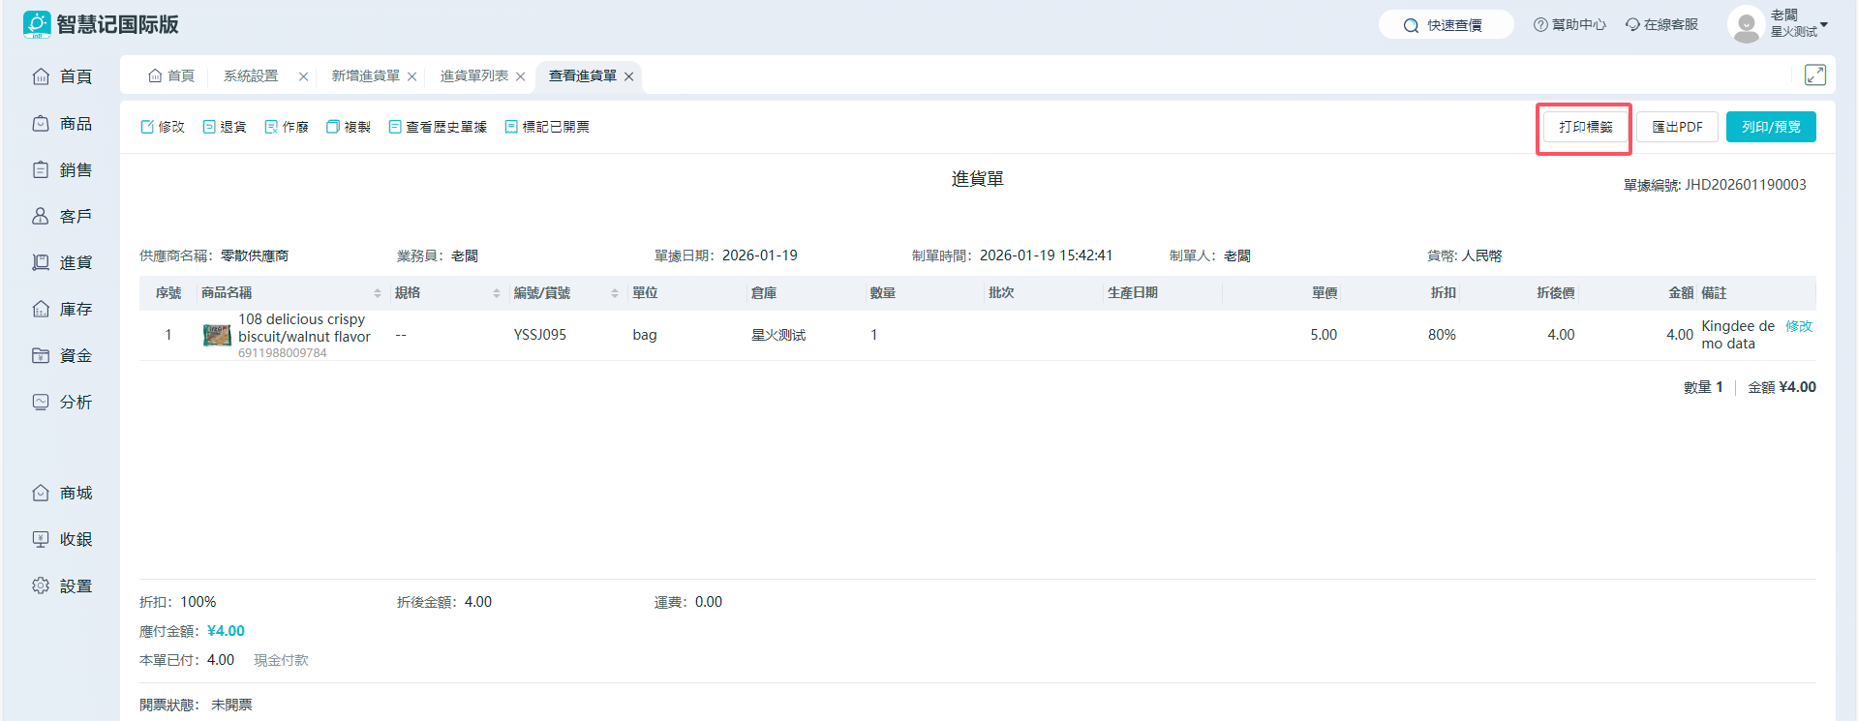Click the biscuit product thumbnail image
1858x721 pixels.
pyautogui.click(x=217, y=335)
